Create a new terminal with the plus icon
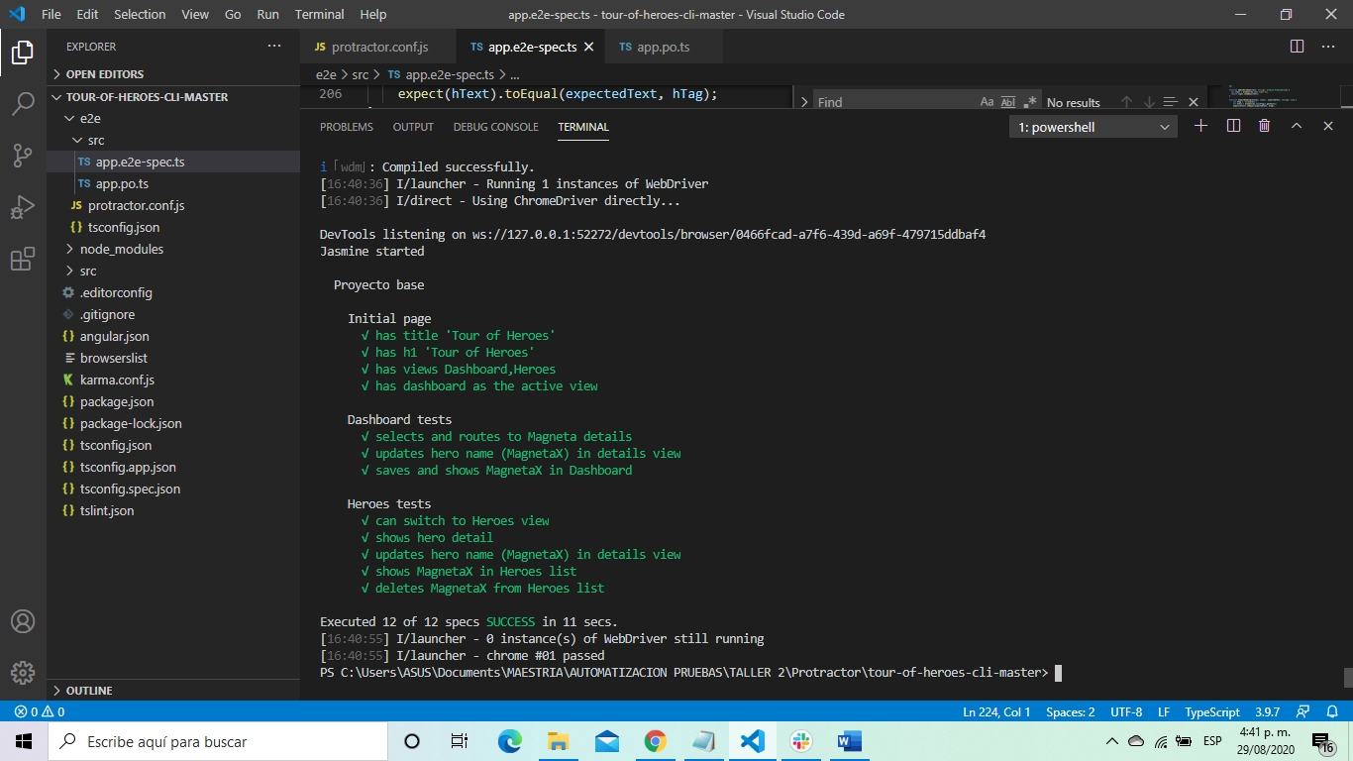The width and height of the screenshot is (1353, 761). click(x=1200, y=126)
